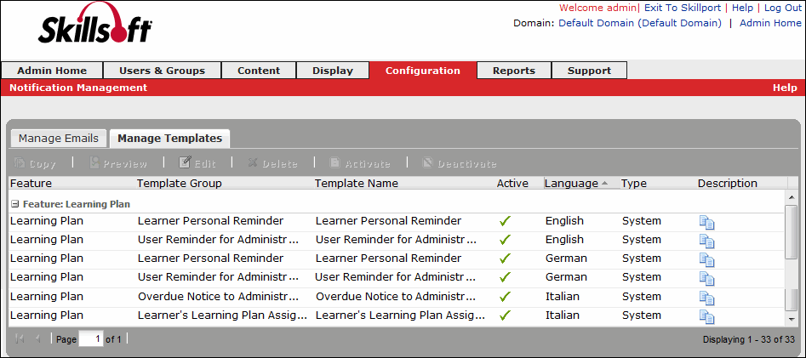Open description icon for German Learner Personal Reminder
The image size is (806, 358).
coord(706,259)
